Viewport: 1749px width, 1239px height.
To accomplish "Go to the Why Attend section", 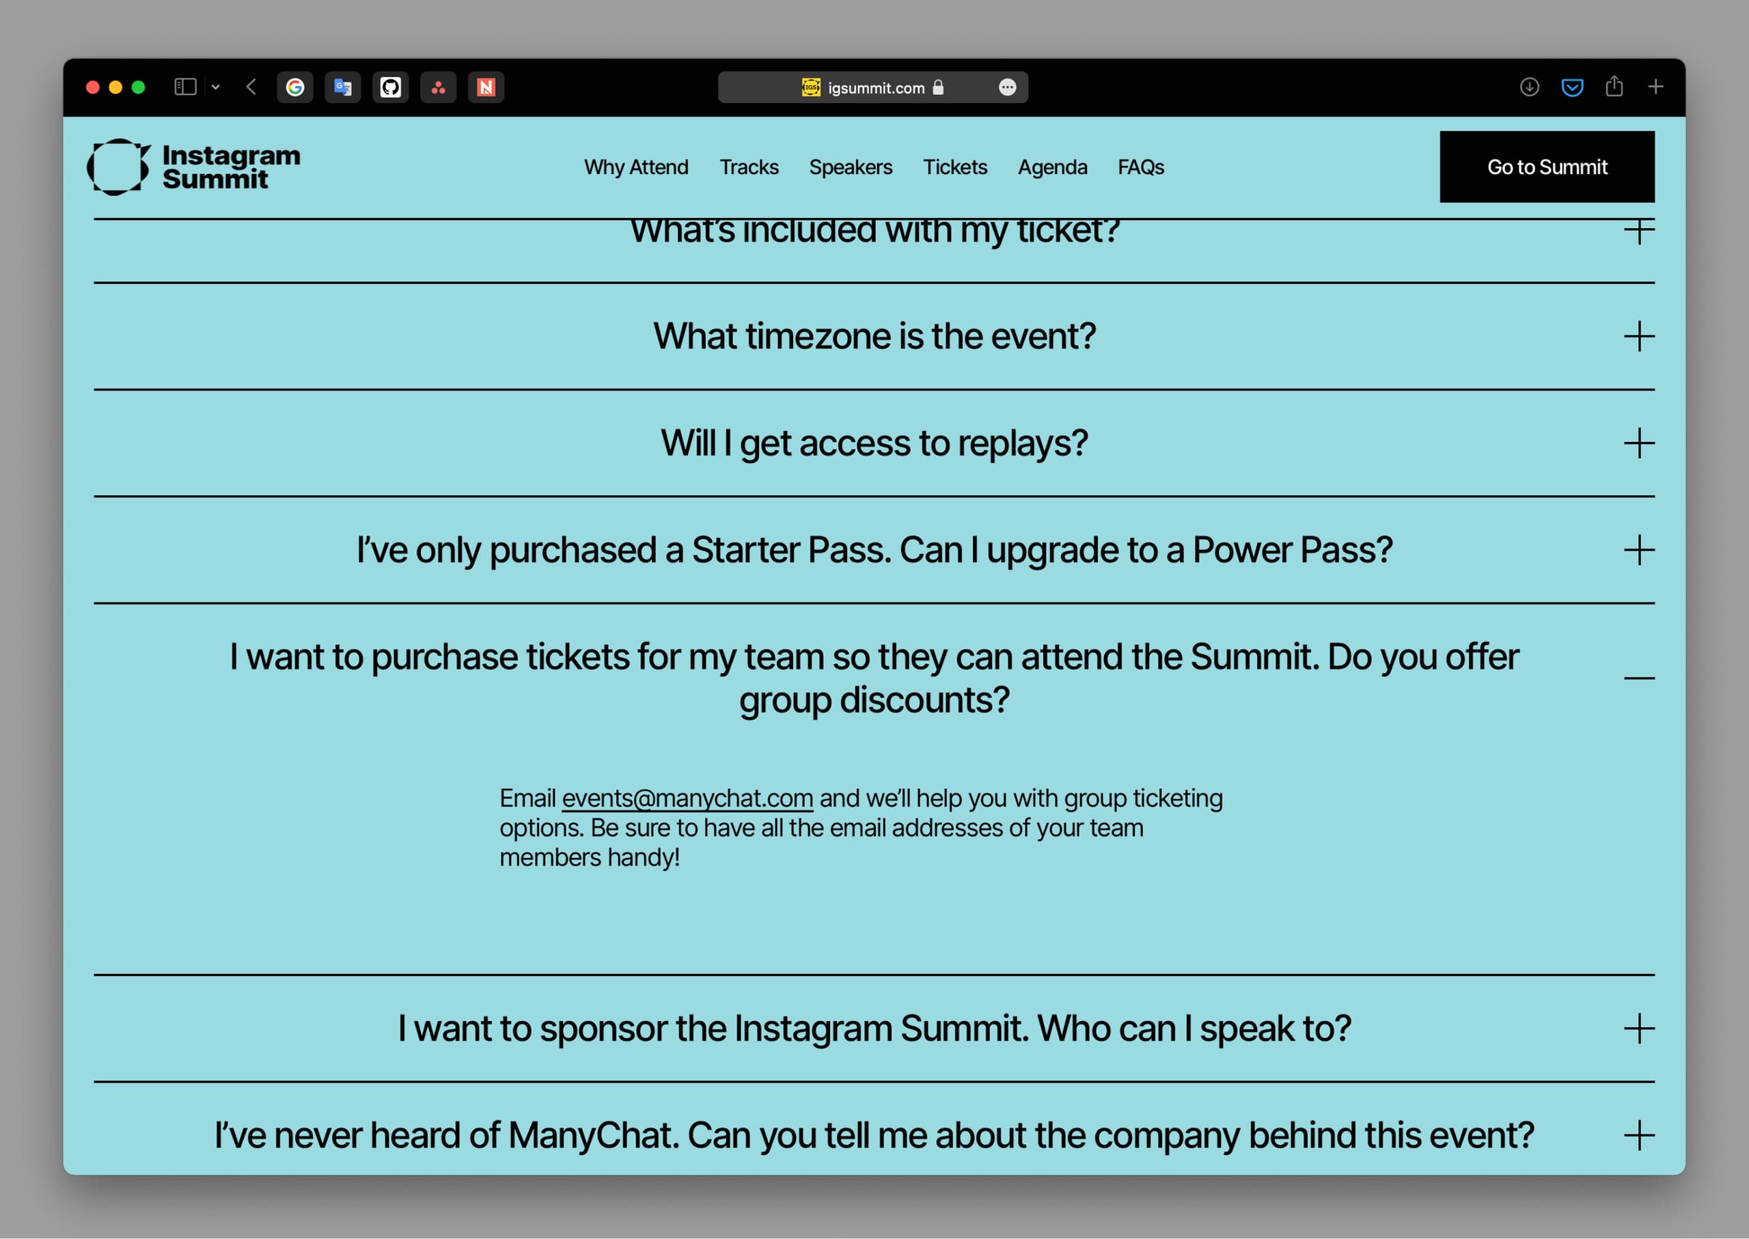I will [x=637, y=167].
